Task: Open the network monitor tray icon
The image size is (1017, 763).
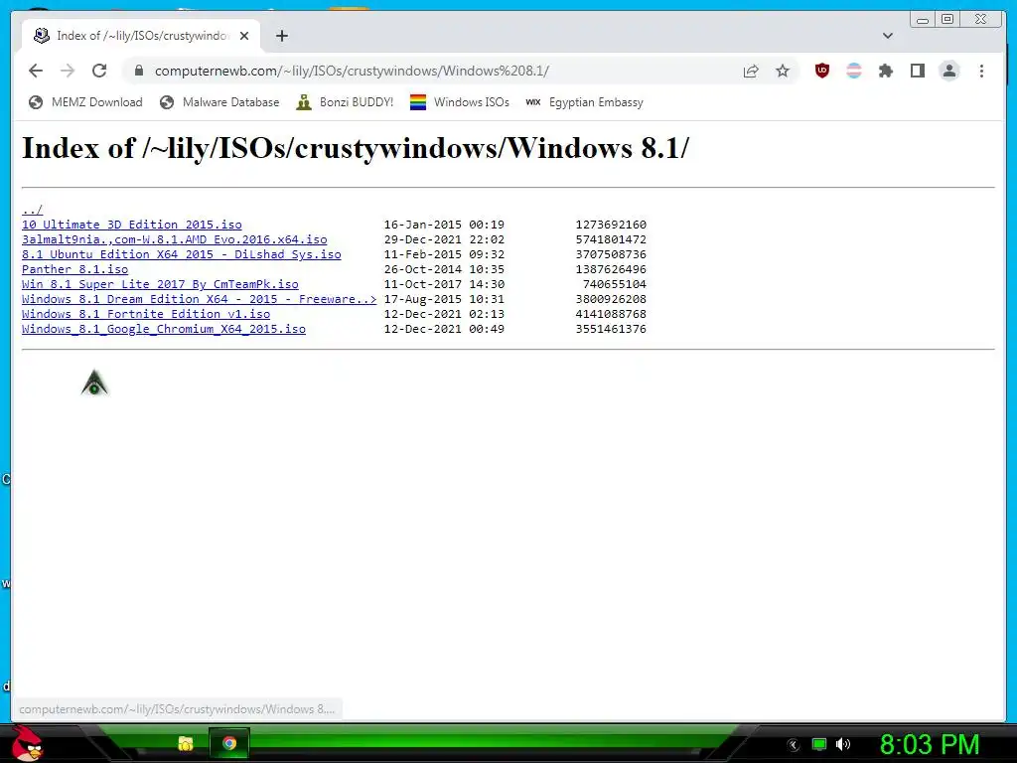Action: click(819, 745)
